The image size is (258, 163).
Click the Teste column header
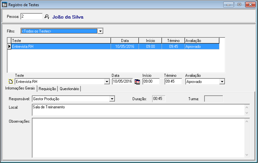pos(61,41)
